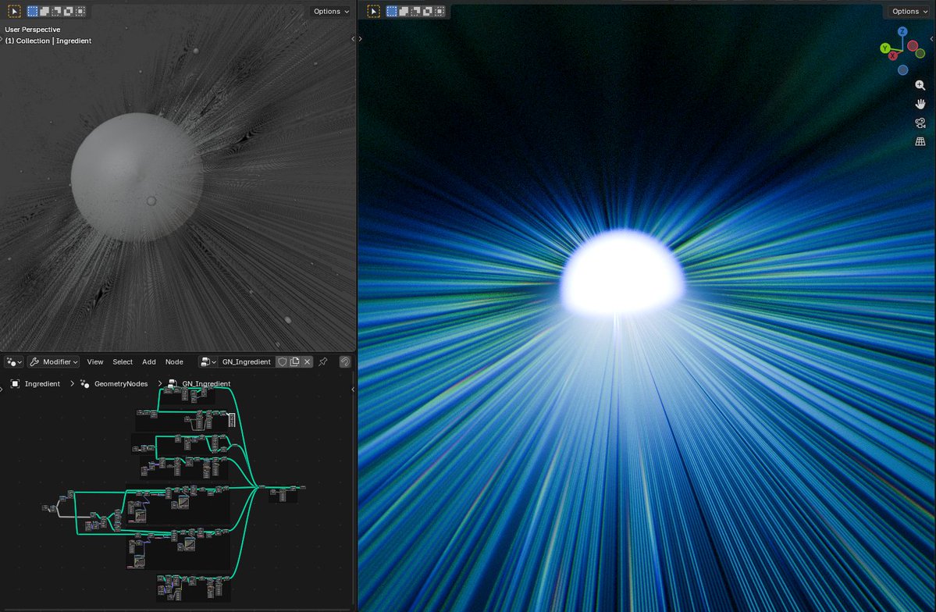Toggle perspective with the grid projection icon
This screenshot has width=936, height=612.
coord(920,141)
